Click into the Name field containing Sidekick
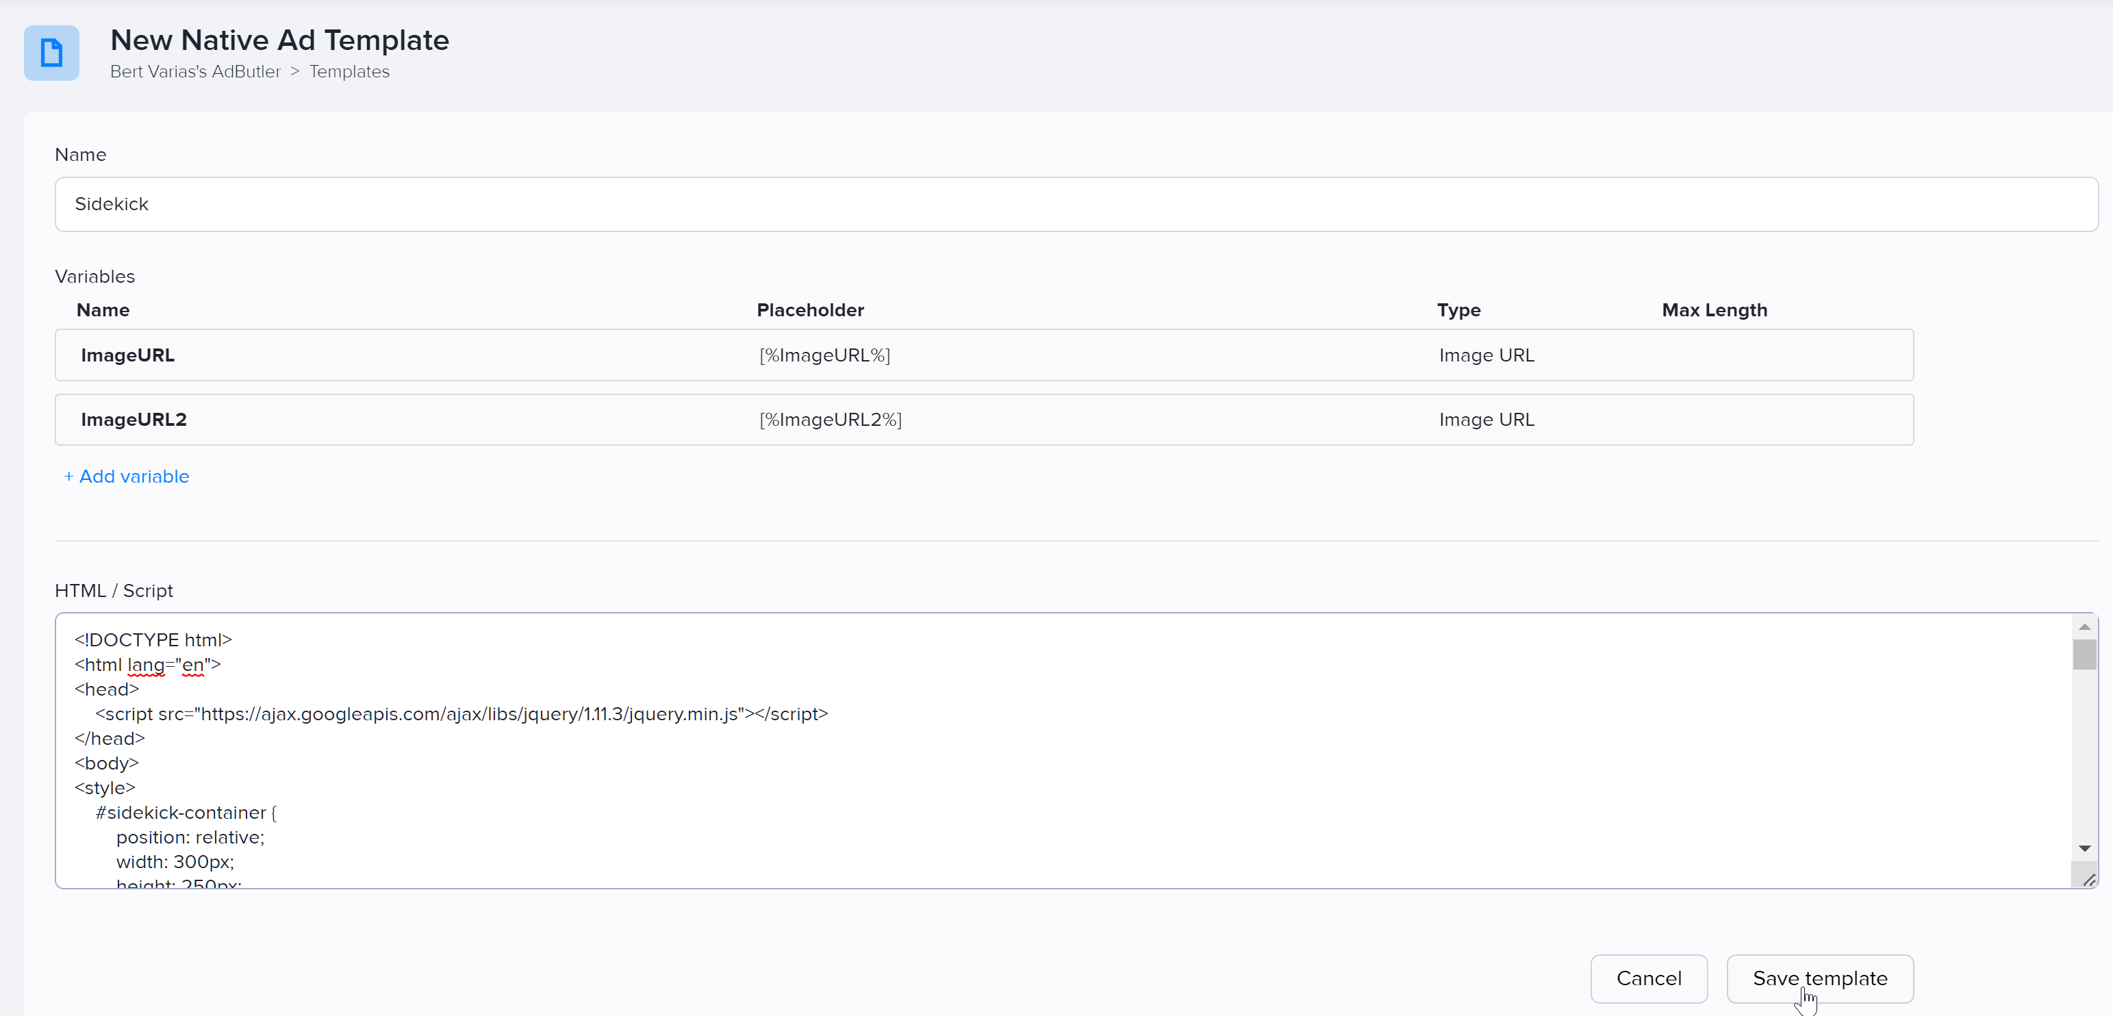 pos(1076,204)
